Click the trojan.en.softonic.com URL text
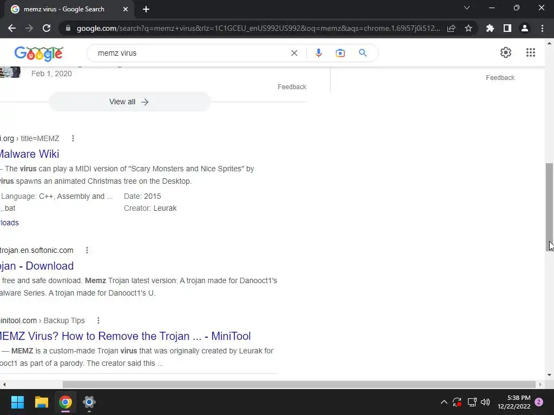This screenshot has height=415, width=554. pos(37,250)
